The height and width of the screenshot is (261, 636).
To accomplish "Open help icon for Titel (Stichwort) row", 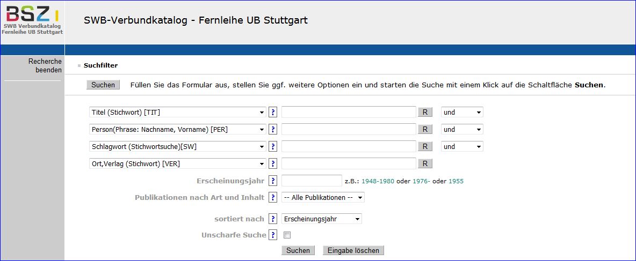I will point(273,112).
